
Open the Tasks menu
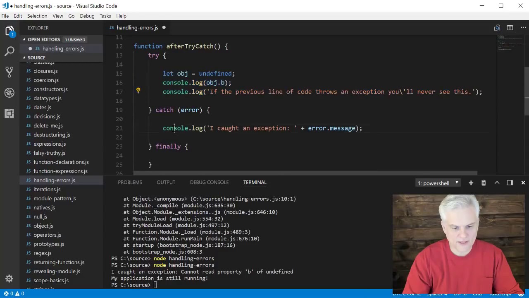[x=105, y=16]
